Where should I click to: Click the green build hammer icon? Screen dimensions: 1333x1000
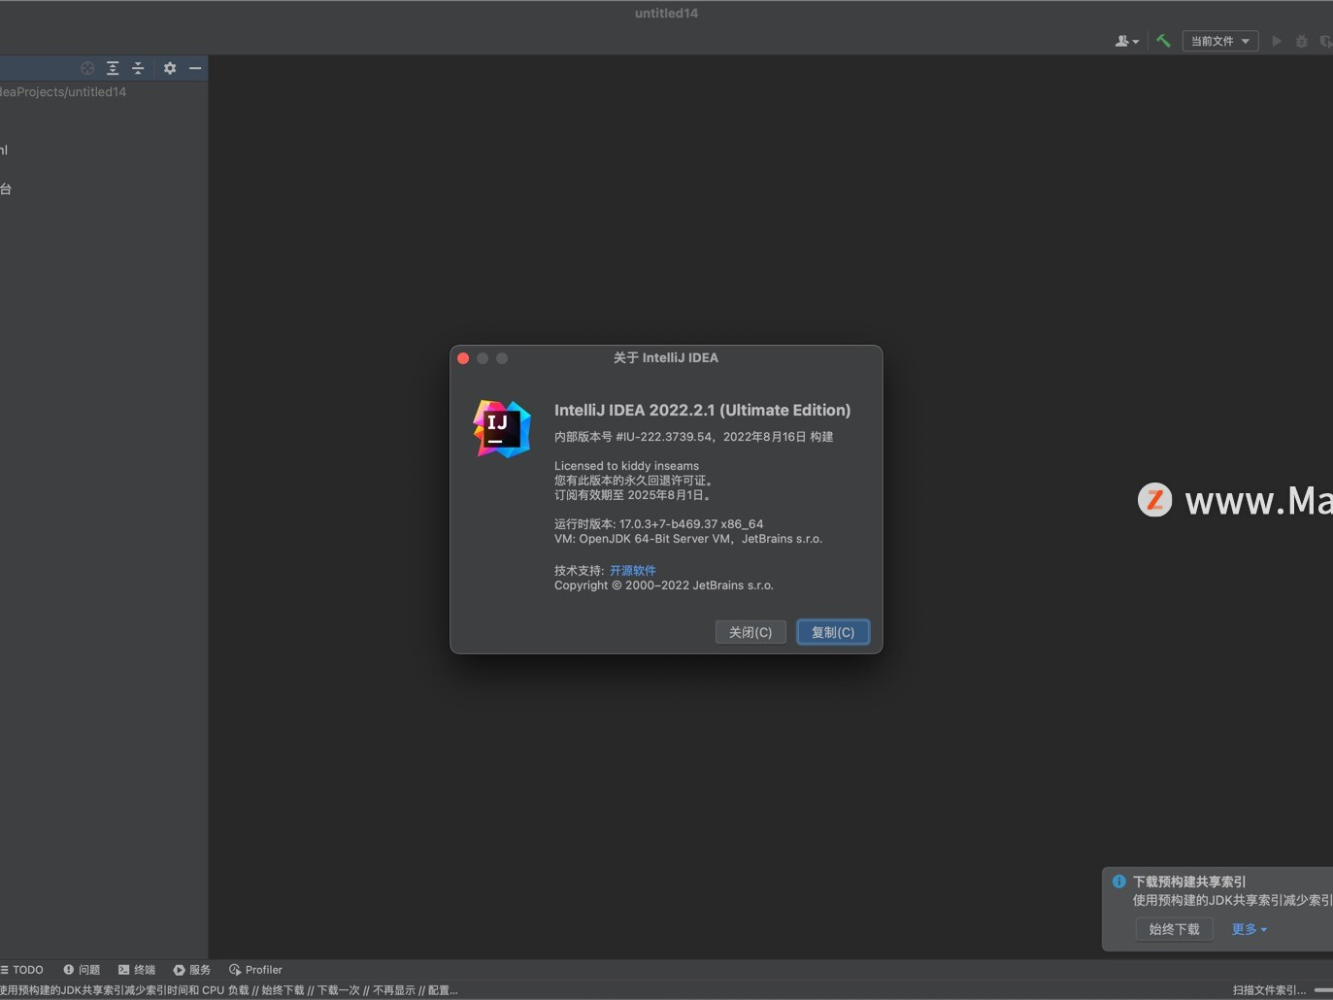(x=1163, y=41)
